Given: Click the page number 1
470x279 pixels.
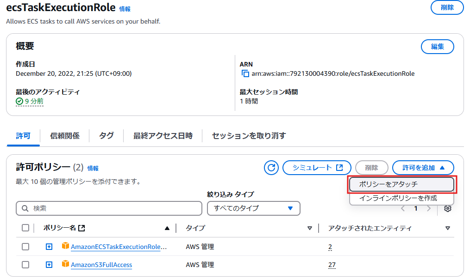Looking at the screenshot, I should click(x=416, y=208).
